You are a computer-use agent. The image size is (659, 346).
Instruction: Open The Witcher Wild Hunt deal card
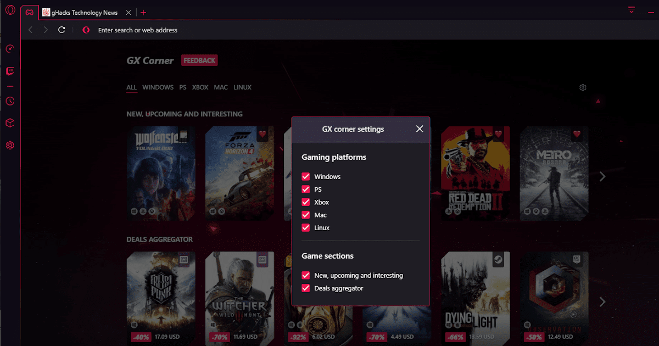[239, 298]
